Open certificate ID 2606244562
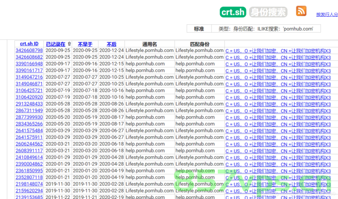Image resolution: width=338 pixels, height=199 pixels. pos(29,144)
